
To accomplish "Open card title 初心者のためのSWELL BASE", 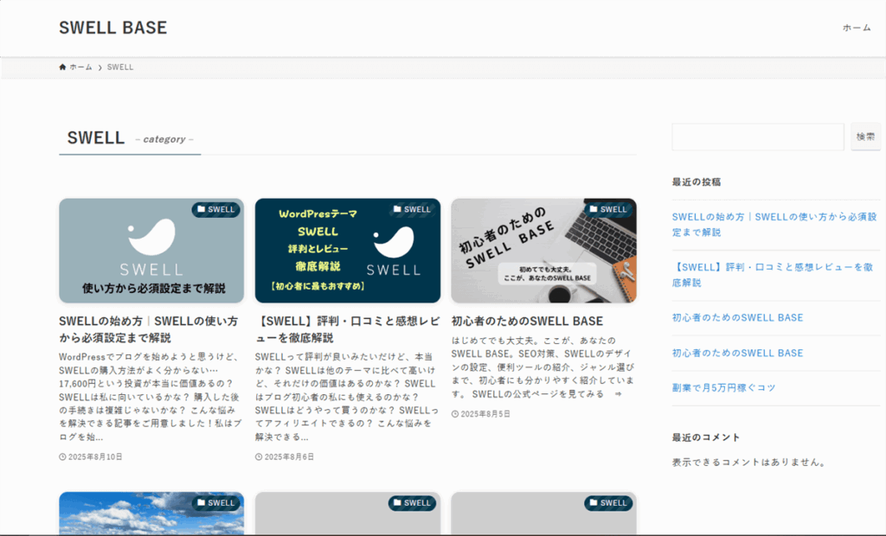I will click(x=527, y=322).
